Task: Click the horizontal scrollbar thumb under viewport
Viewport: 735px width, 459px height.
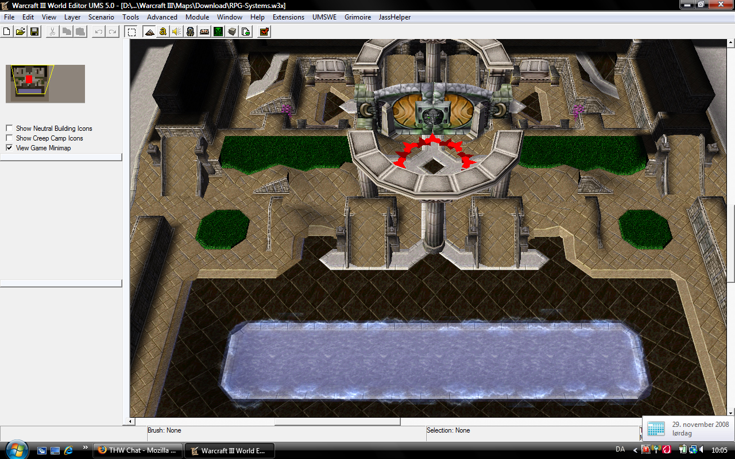Action: click(x=337, y=422)
